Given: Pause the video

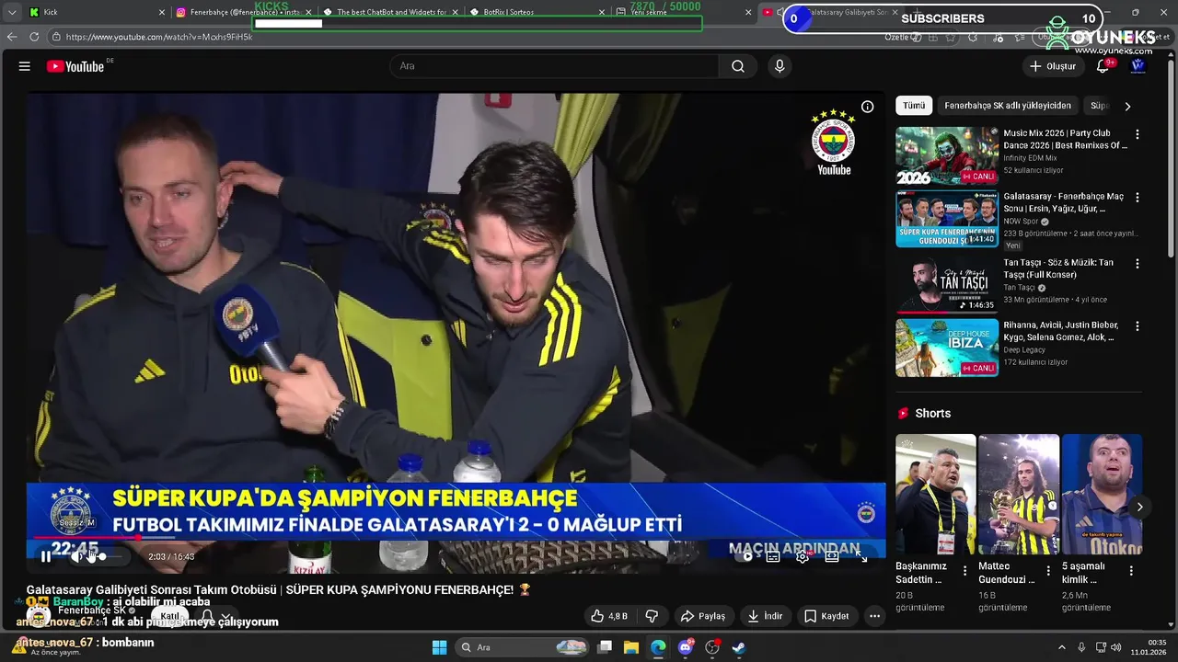Looking at the screenshot, I should tap(45, 556).
